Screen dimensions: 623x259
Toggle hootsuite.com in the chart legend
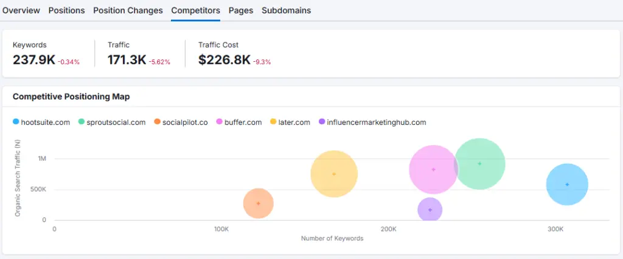coord(41,122)
